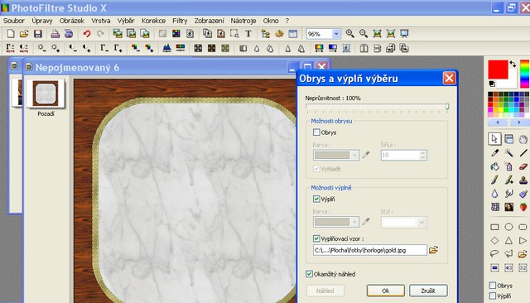The image size is (530, 303).
Task: Open the Styl dropdown
Action: [422, 222]
